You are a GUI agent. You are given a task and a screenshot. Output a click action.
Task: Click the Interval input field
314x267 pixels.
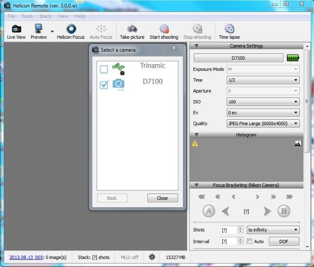[x=228, y=242]
